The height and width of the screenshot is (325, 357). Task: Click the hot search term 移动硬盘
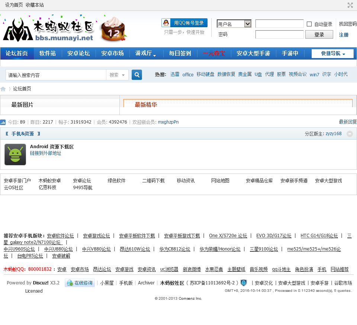tap(205, 74)
